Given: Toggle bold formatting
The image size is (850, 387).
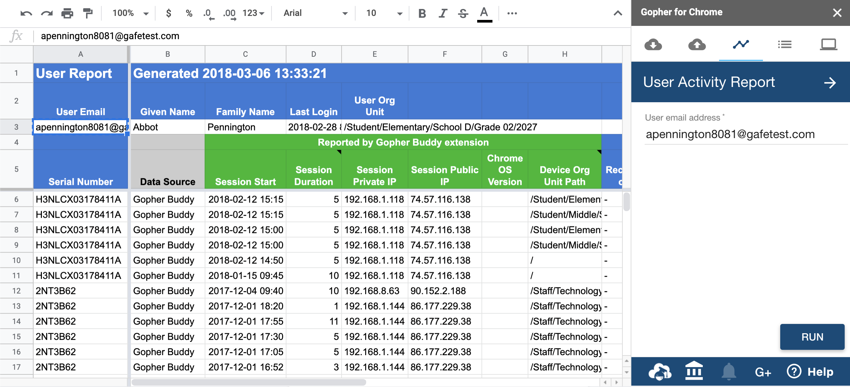Looking at the screenshot, I should (x=422, y=13).
